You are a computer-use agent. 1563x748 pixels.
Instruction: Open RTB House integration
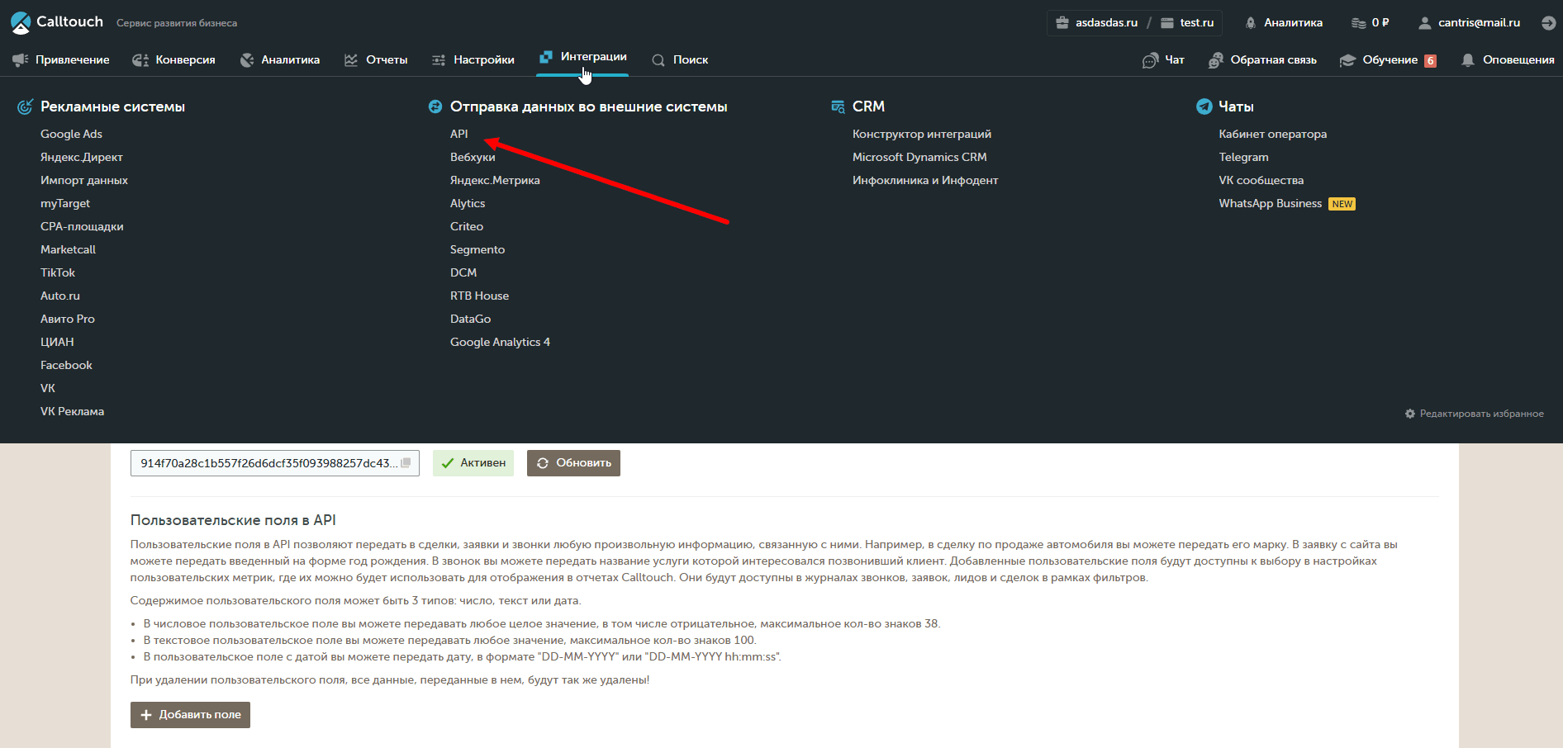479,296
